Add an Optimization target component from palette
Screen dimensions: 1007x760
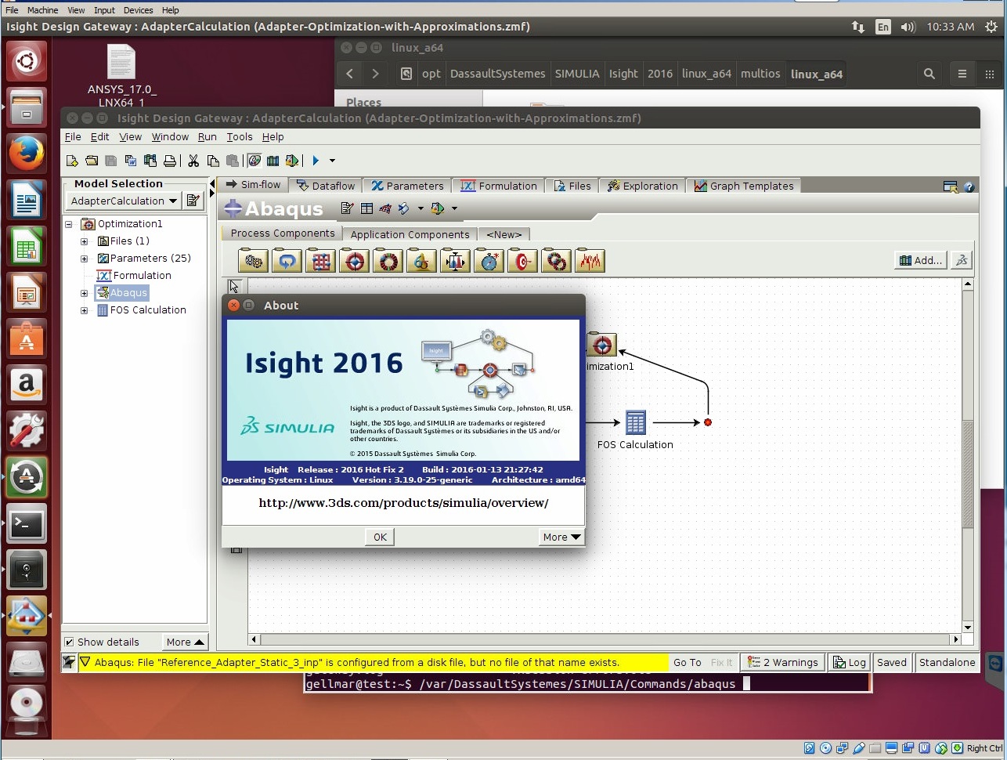tap(355, 261)
